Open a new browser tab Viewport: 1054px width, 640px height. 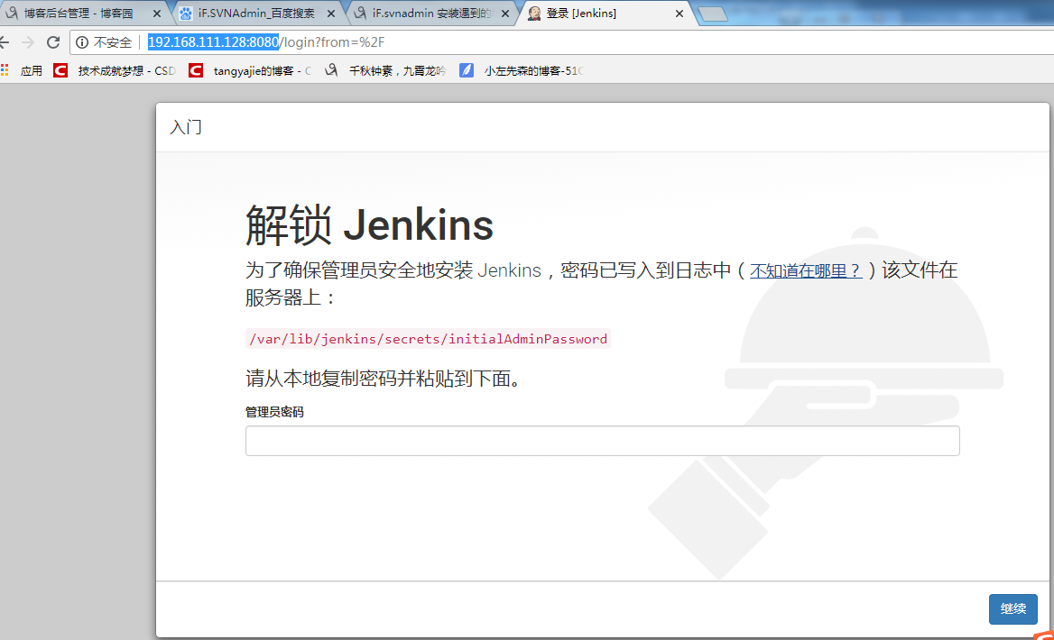[x=713, y=14]
